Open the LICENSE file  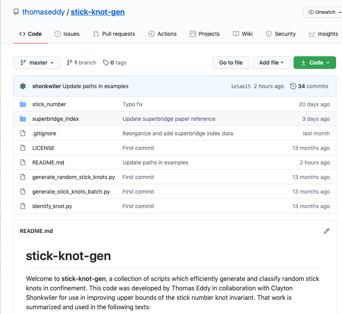[x=43, y=148]
